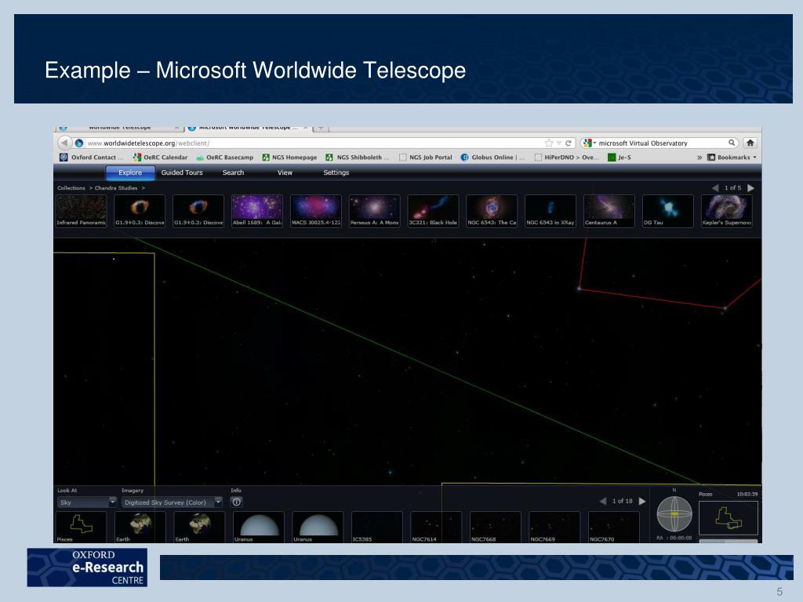Open the Globus Online bookmark

click(x=492, y=157)
